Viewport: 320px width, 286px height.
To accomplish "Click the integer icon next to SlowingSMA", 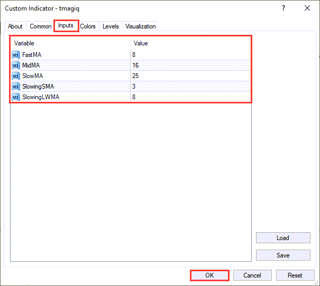I will tap(16, 87).
